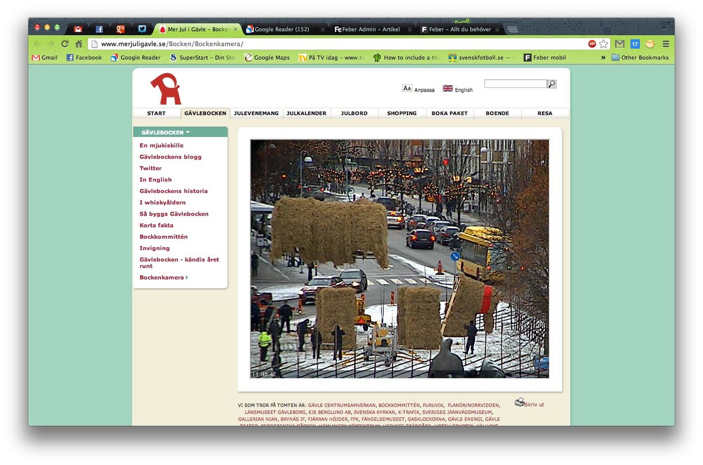Switch to the Google Reader tab
Viewport: 703px width, 465px height.
point(281,29)
